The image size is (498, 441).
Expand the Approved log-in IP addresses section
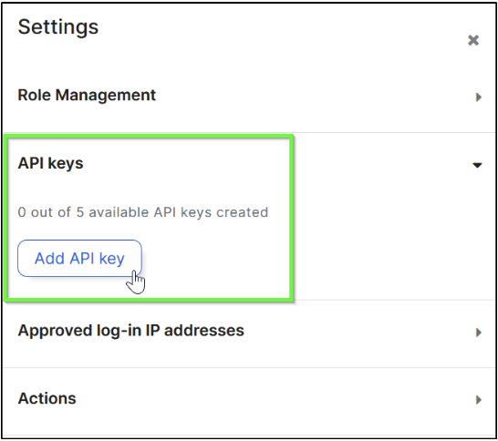pyautogui.click(x=249, y=331)
